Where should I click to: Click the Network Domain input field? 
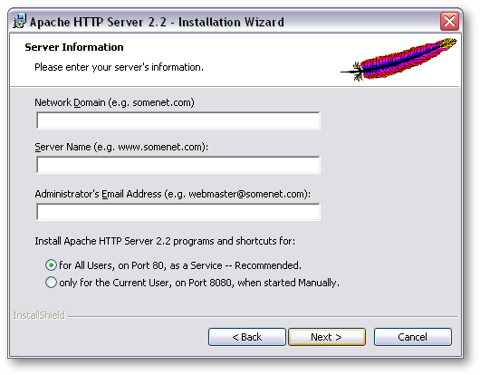pos(178,120)
